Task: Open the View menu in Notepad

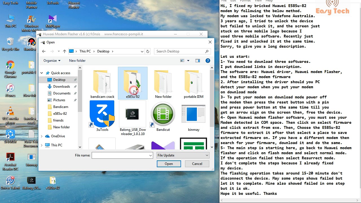Action: pos(258,1)
